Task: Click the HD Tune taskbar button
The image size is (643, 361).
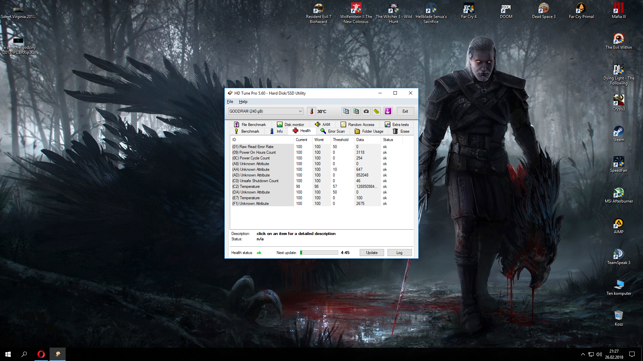Action: (58, 354)
